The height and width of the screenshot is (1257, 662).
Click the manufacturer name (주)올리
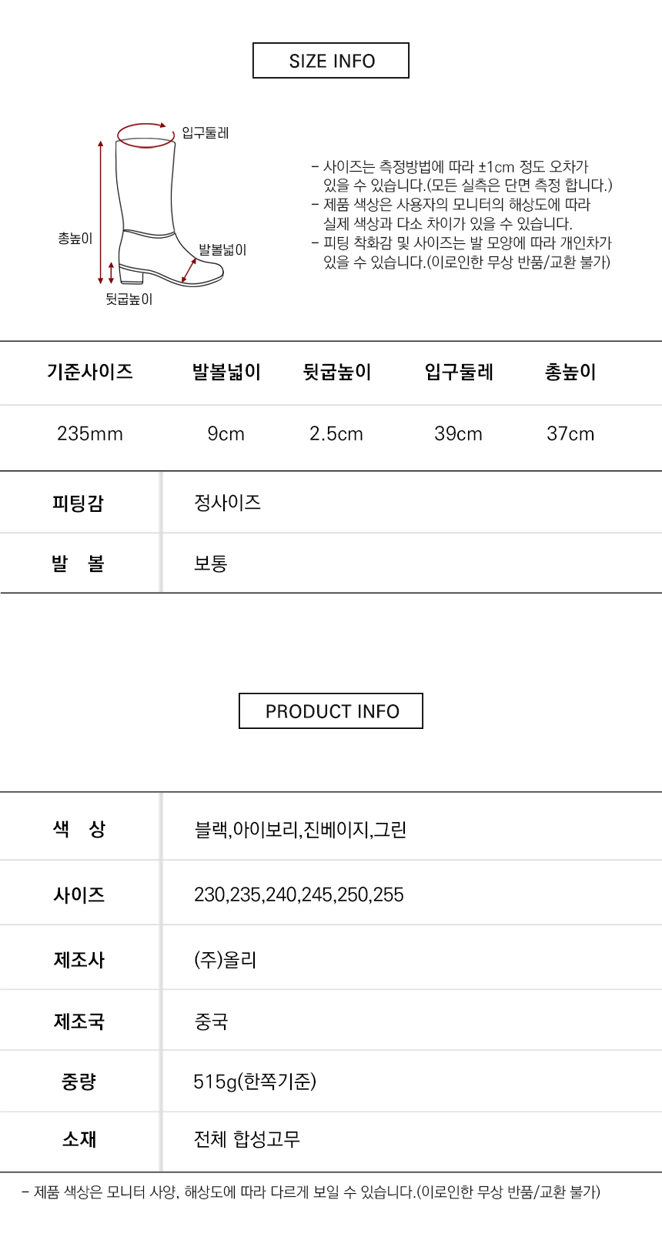pos(225,960)
